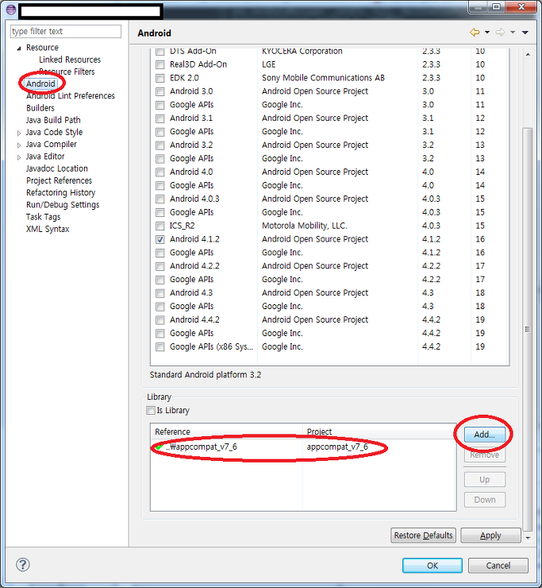Click the Reference column header
This screenshot has height=588, width=542.
[227, 431]
